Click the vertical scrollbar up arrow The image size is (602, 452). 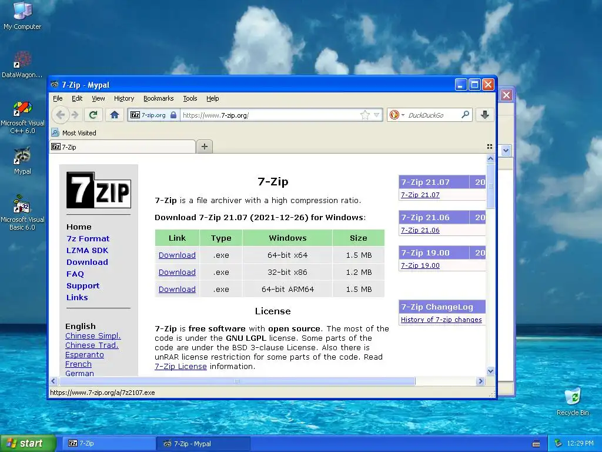(490, 158)
